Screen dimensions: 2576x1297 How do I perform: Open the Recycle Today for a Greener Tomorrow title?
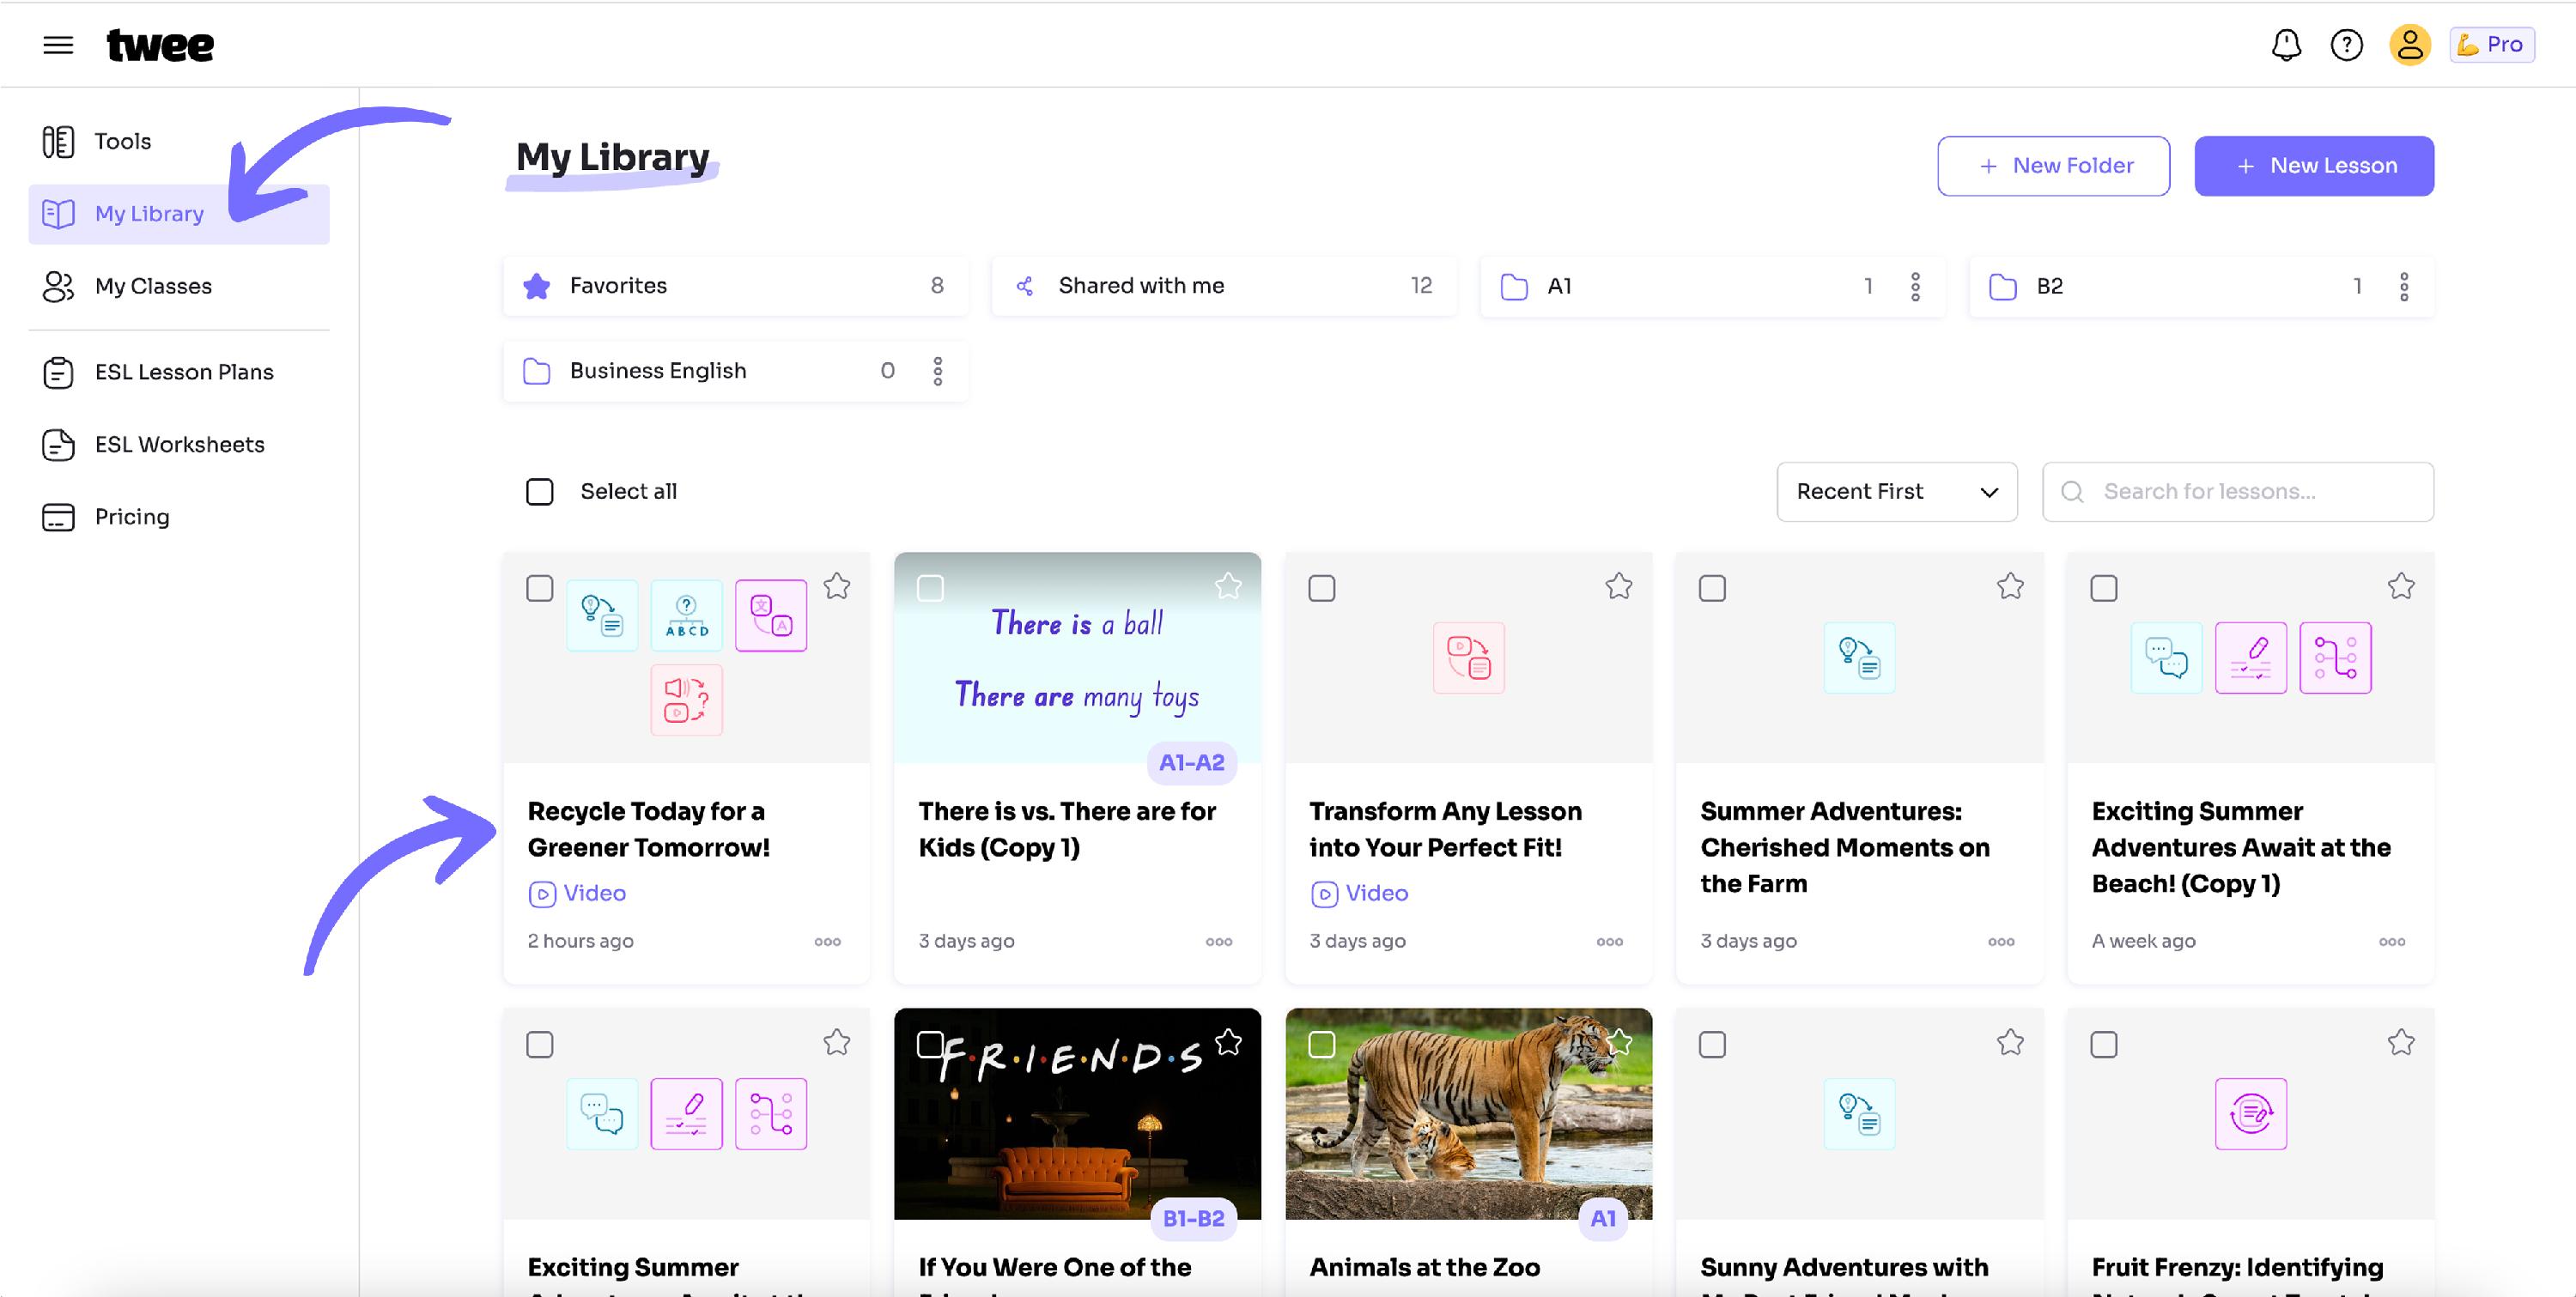click(x=648, y=829)
